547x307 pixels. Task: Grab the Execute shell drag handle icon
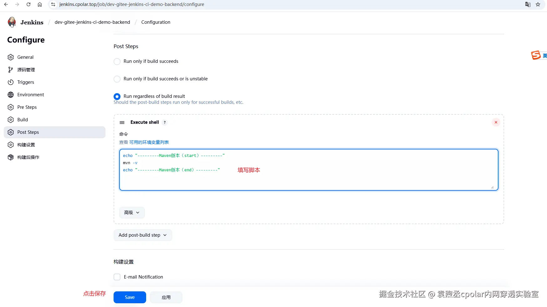(122, 123)
